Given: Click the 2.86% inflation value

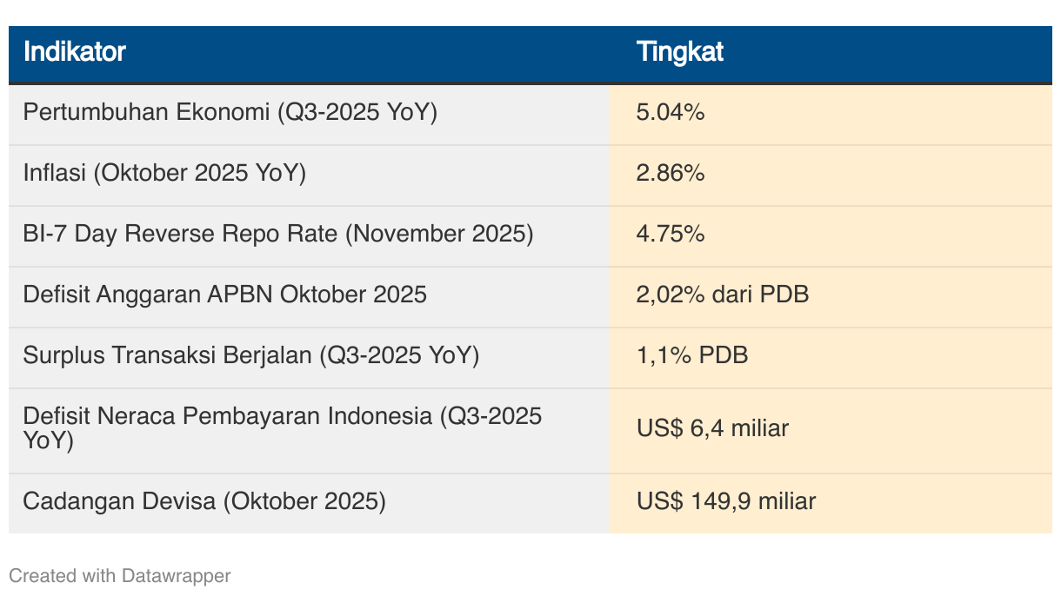Looking at the screenshot, I should click(x=671, y=174).
